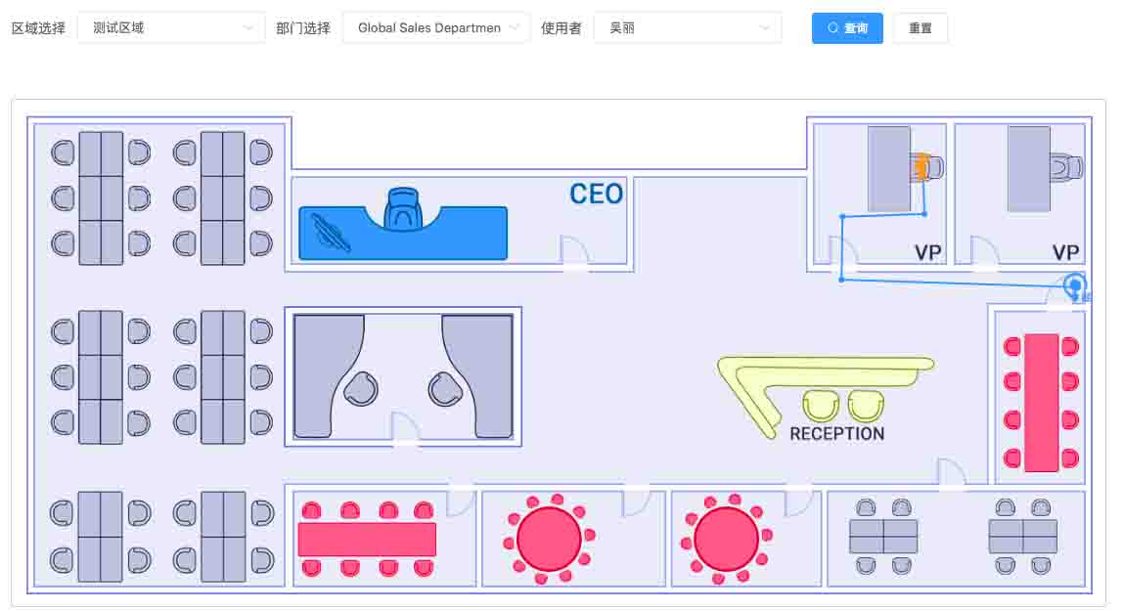Click the right red round table
Screen dimensions: 1124x611
point(726,539)
